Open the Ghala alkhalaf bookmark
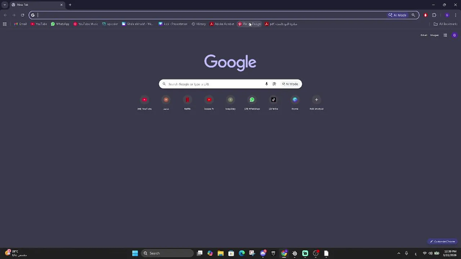 138,24
